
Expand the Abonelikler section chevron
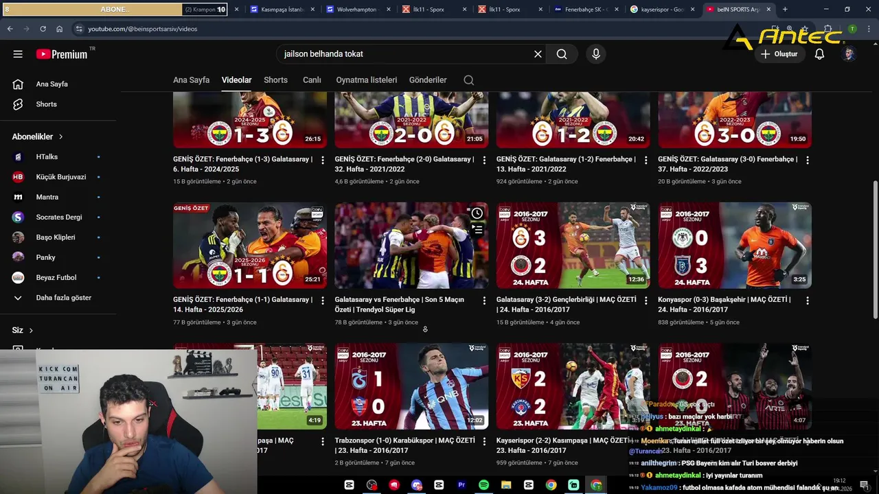(x=60, y=137)
